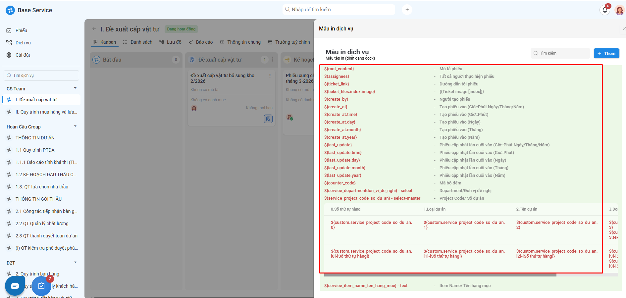Click the Tìm kiếm field in Mẫu in panel
The height and width of the screenshot is (298, 626).
coord(560,53)
